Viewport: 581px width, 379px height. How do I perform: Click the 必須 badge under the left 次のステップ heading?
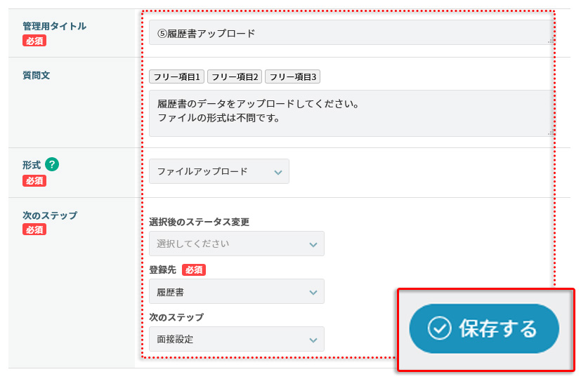[x=34, y=230]
